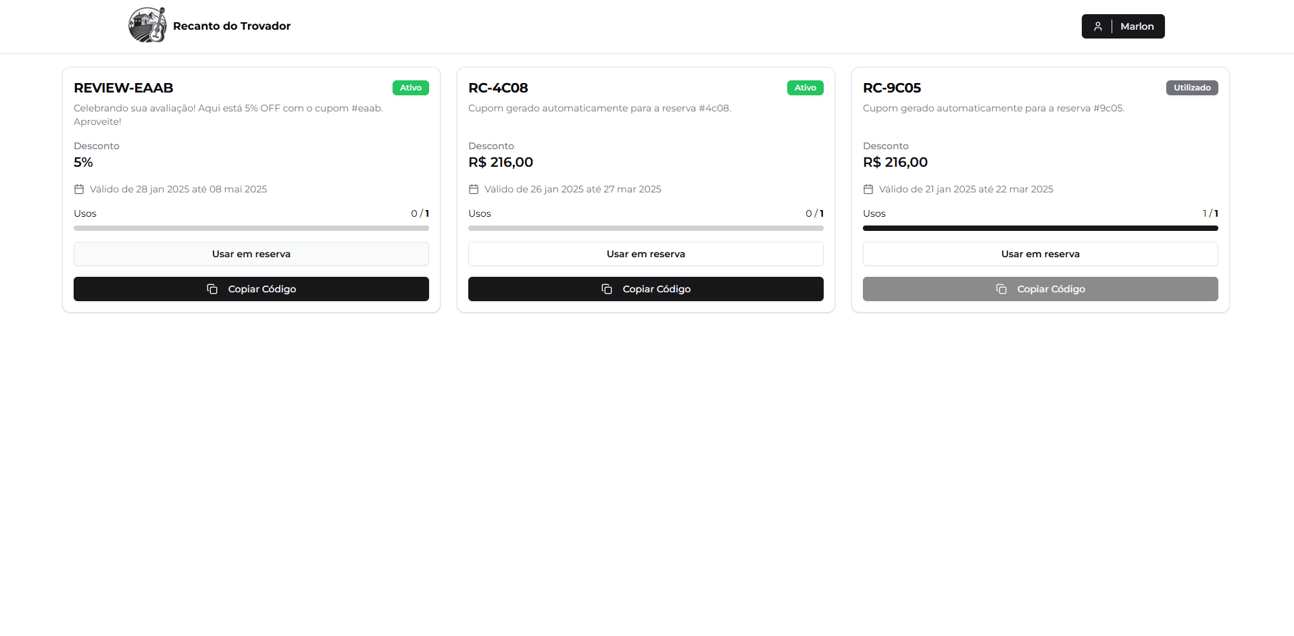This screenshot has width=1294, height=636.
Task: Click the copy icon on RC-4C08 card
Action: (x=607, y=289)
